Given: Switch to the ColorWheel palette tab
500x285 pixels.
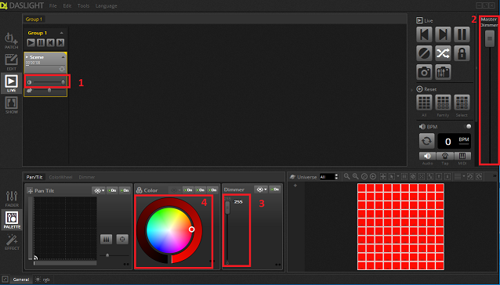Looking at the screenshot, I should (x=60, y=177).
